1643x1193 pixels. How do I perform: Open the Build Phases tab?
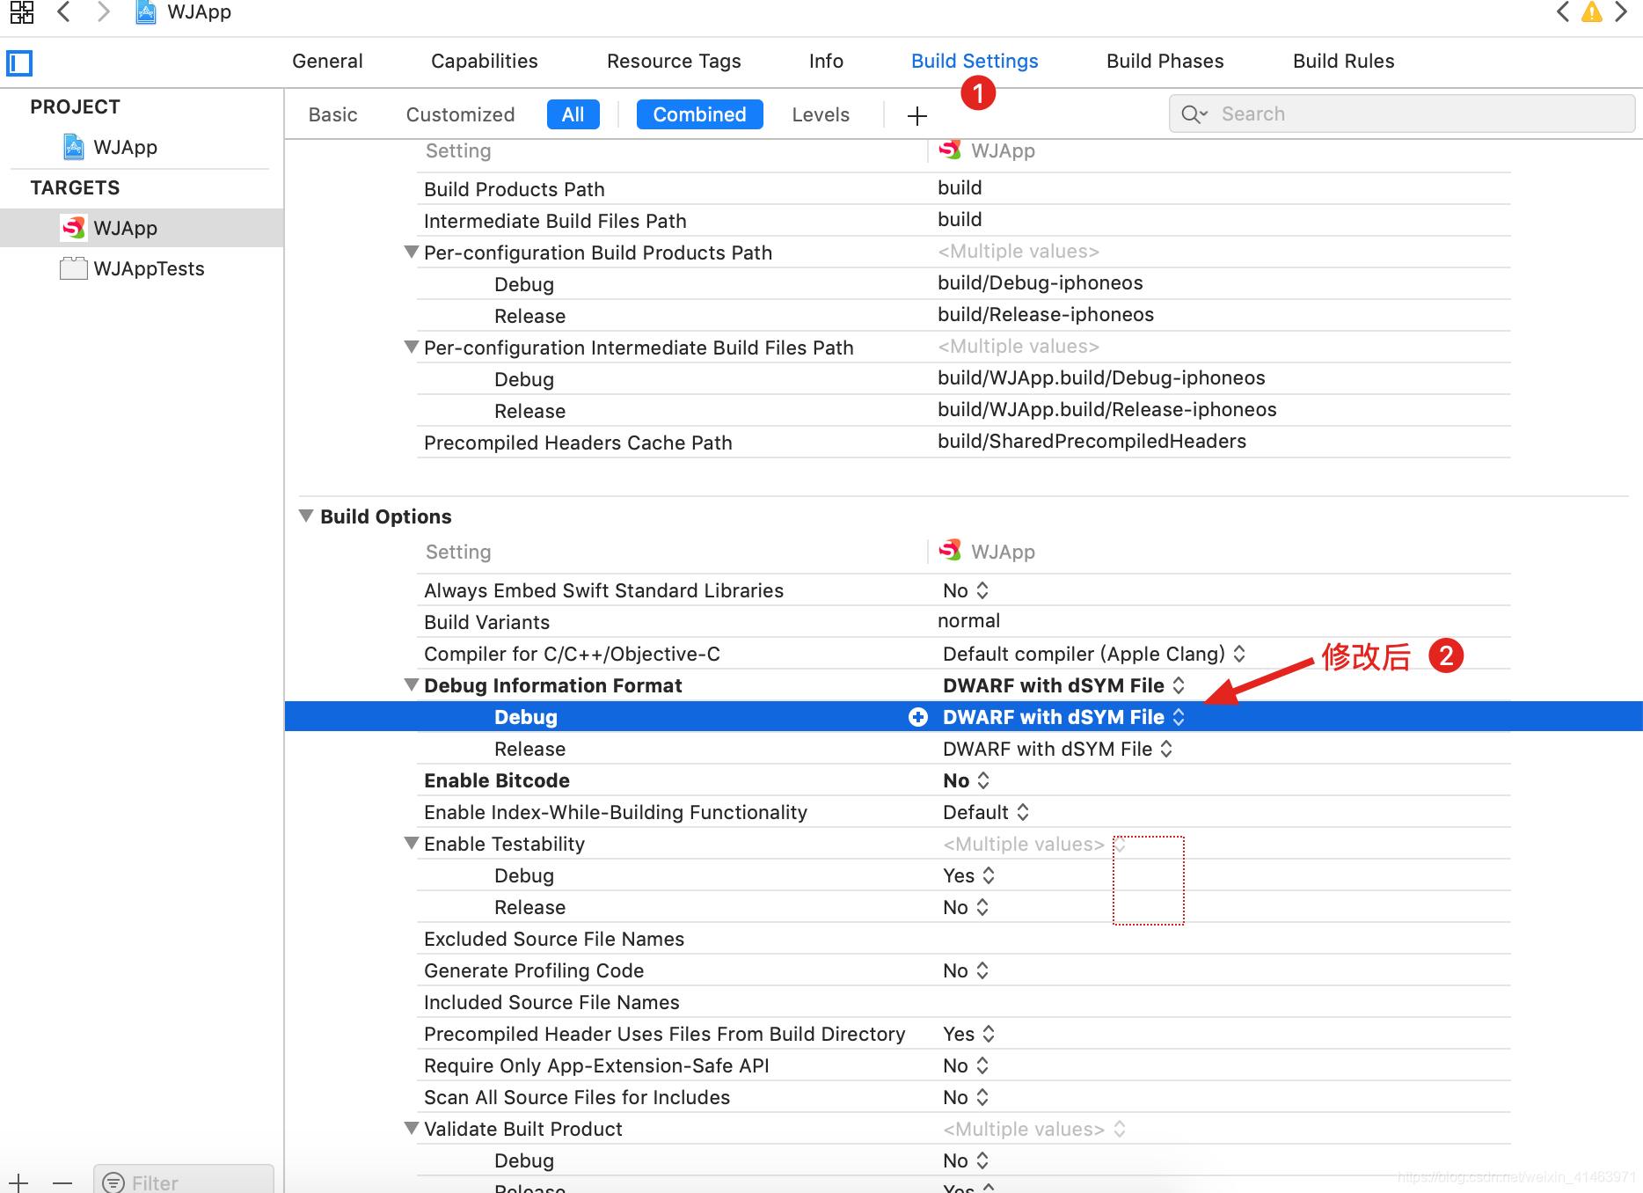[x=1165, y=61]
